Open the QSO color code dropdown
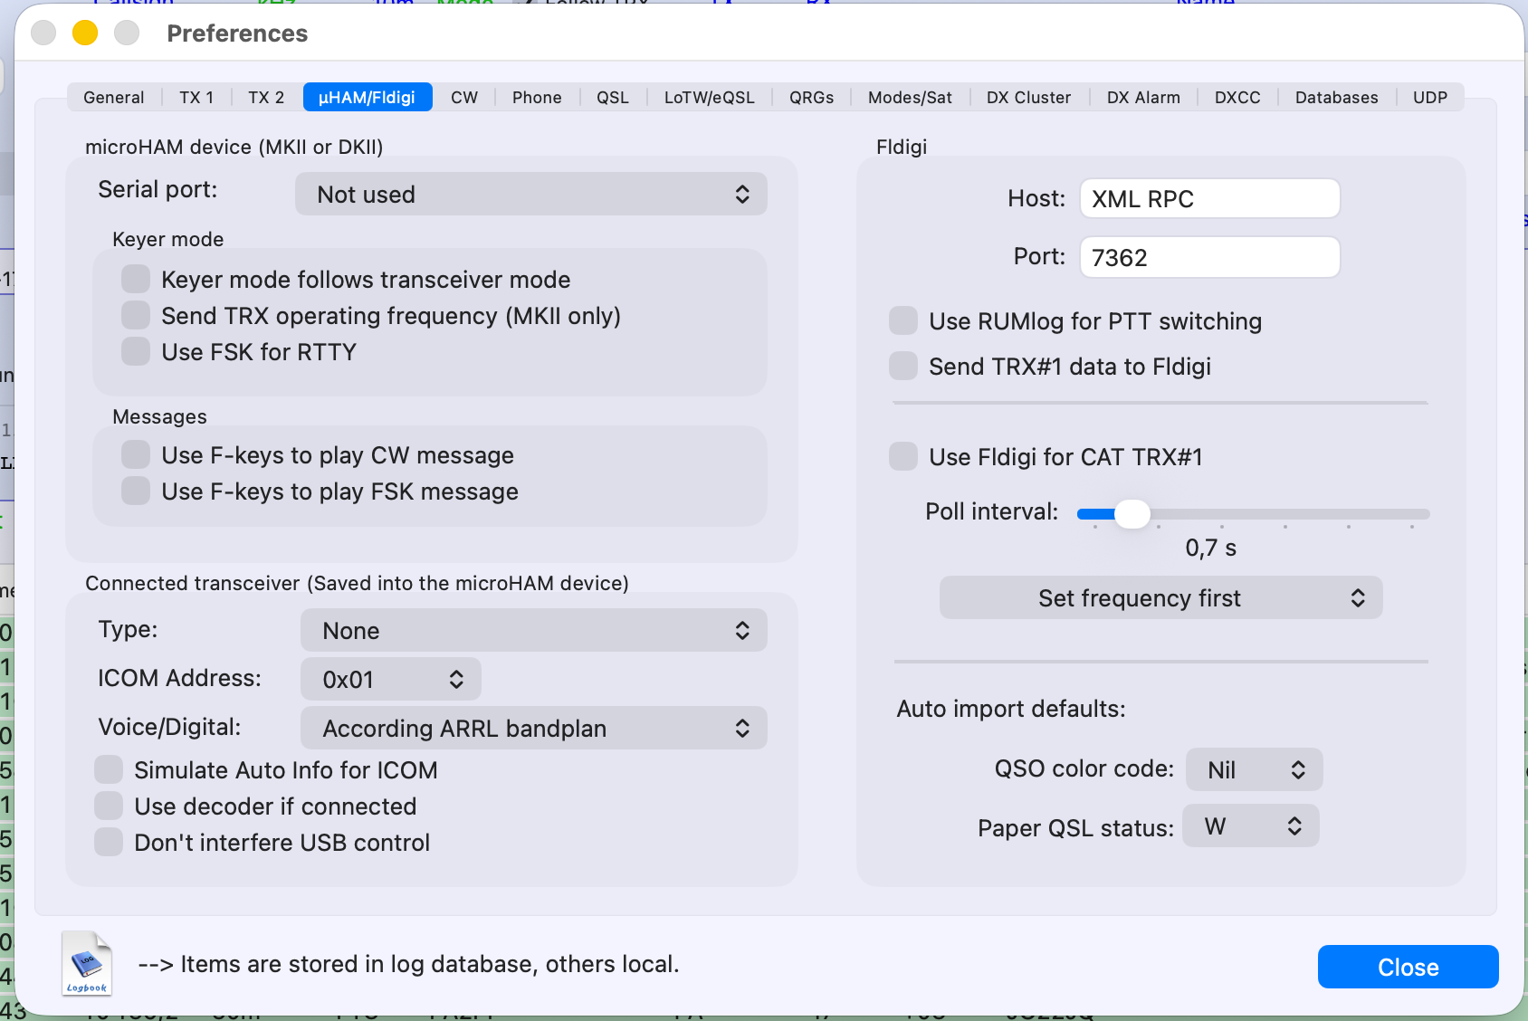The image size is (1528, 1021). [x=1254, y=770]
